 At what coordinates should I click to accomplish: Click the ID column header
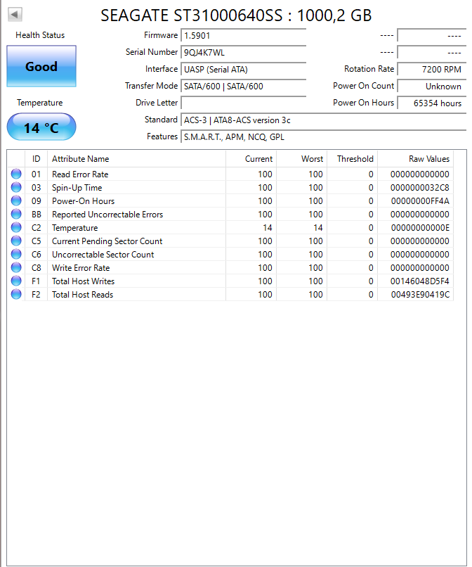click(x=36, y=159)
